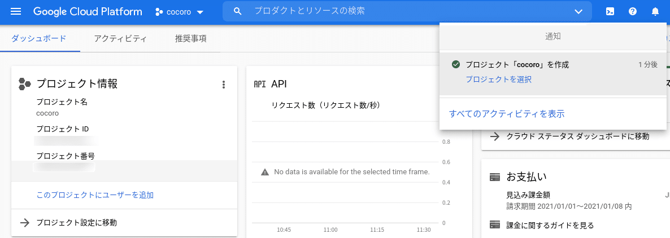Click the project info hexagon icon
This screenshot has height=238, width=670.
click(x=24, y=84)
